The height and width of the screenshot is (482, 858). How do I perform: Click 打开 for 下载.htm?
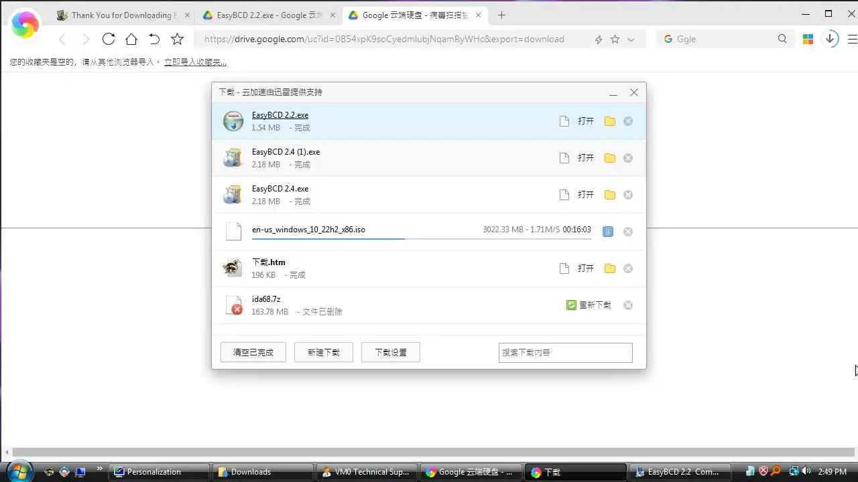(x=586, y=268)
